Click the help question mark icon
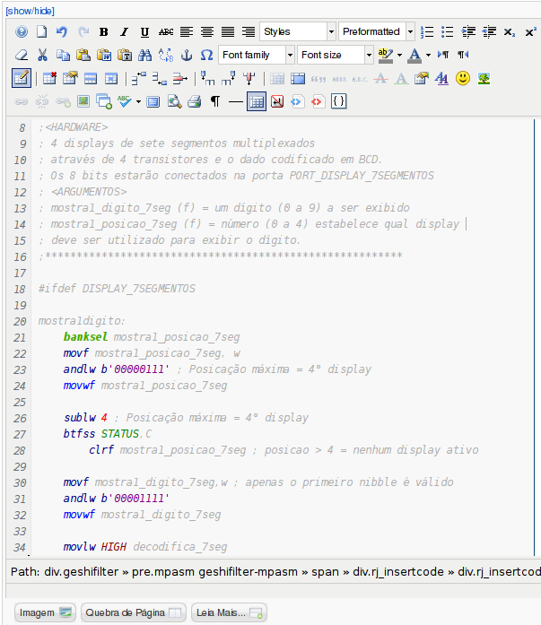Screen dimensions: 541x625 (22, 32)
